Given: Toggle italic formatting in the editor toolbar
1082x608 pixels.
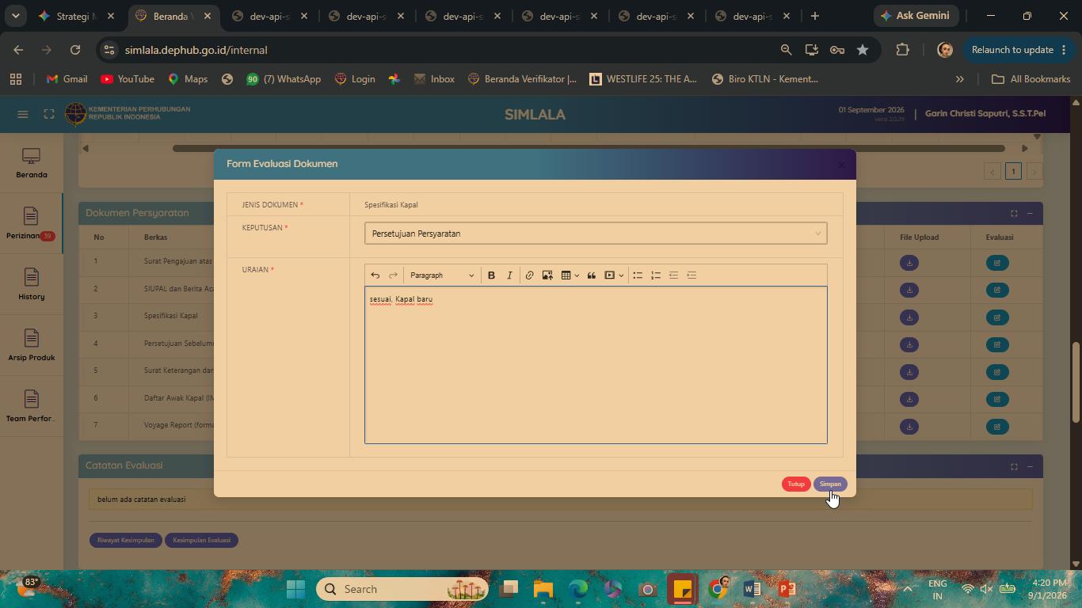Looking at the screenshot, I should [509, 275].
